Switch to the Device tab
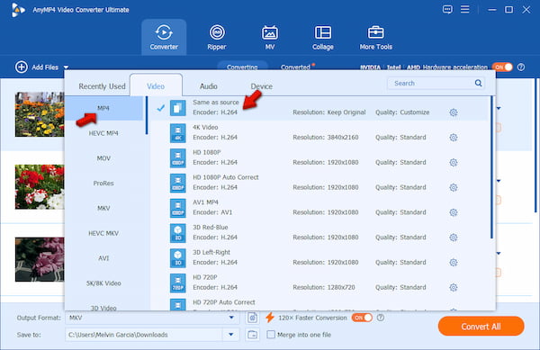The height and width of the screenshot is (350, 540). click(x=261, y=86)
